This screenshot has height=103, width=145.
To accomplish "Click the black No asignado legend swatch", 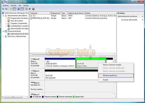I will [x=31, y=97].
